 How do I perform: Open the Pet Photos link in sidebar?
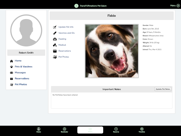pos(21,84)
